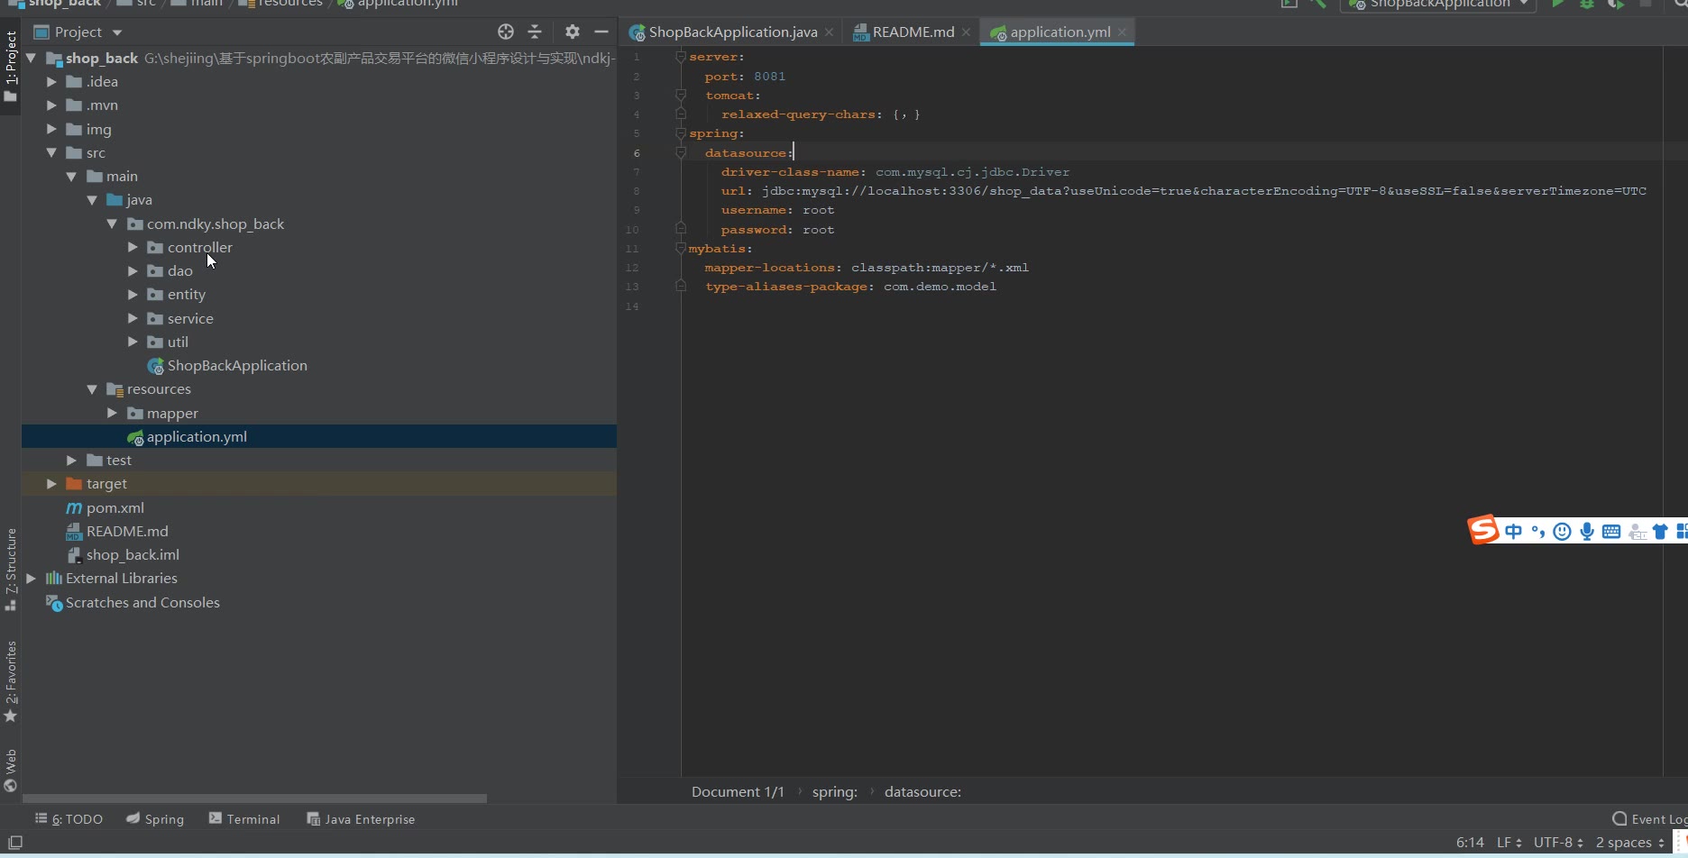This screenshot has width=1688, height=858.
Task: Select pom.xml in the project tree
Action: point(115,508)
